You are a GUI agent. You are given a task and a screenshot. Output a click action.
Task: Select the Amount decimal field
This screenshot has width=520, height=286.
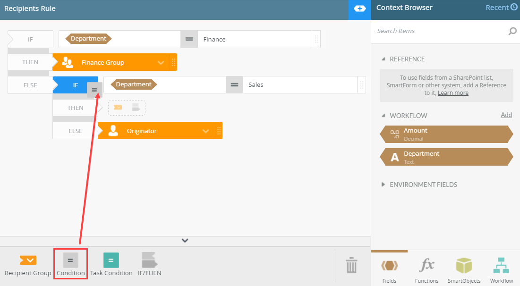pyautogui.click(x=446, y=134)
